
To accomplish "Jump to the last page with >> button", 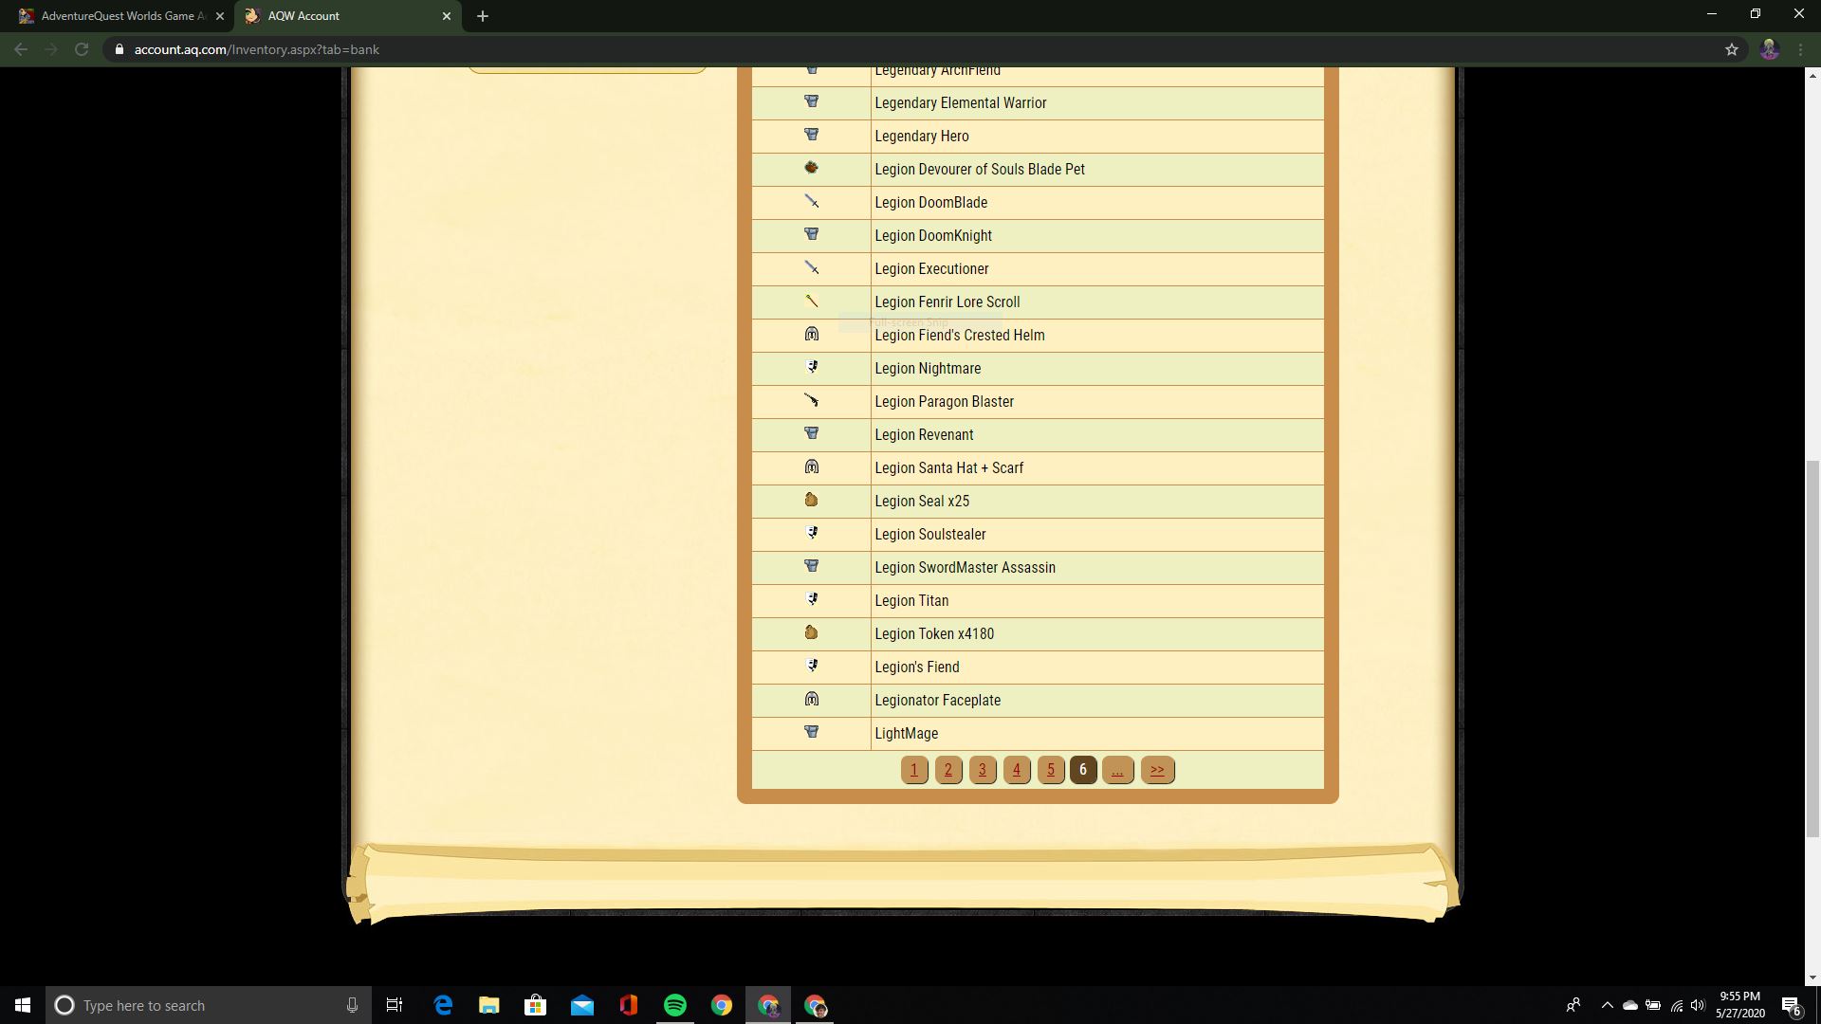I will [1157, 770].
